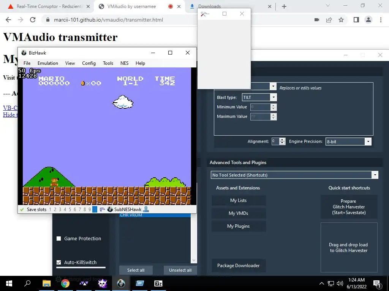
Task: Open the BizHawk Help menu
Action: point(140,63)
